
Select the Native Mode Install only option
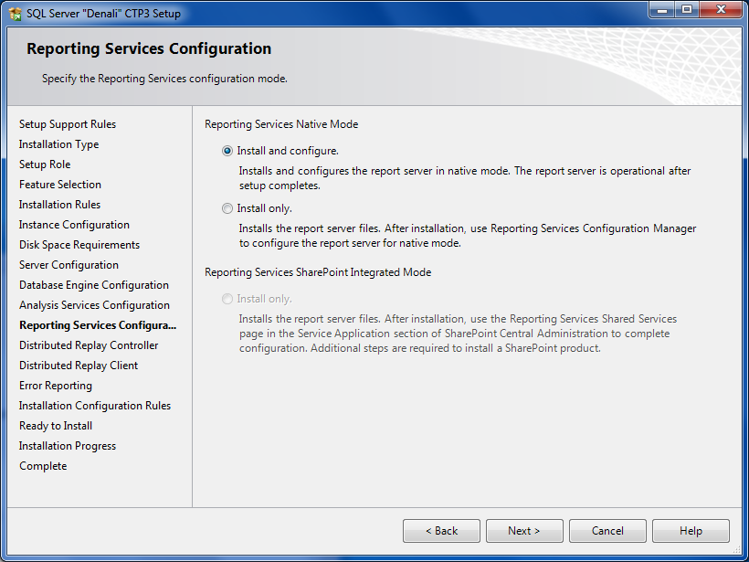point(227,208)
